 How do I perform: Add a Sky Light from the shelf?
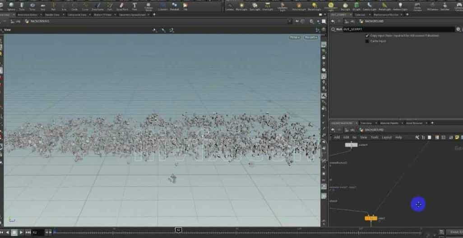345,6
